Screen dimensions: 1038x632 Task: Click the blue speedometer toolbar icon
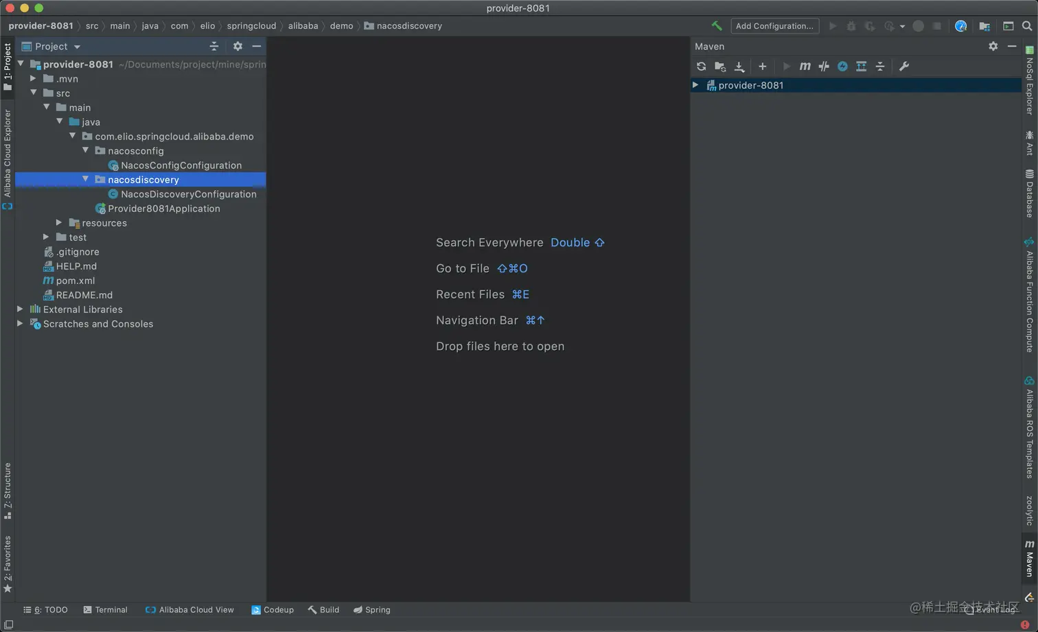coord(960,26)
